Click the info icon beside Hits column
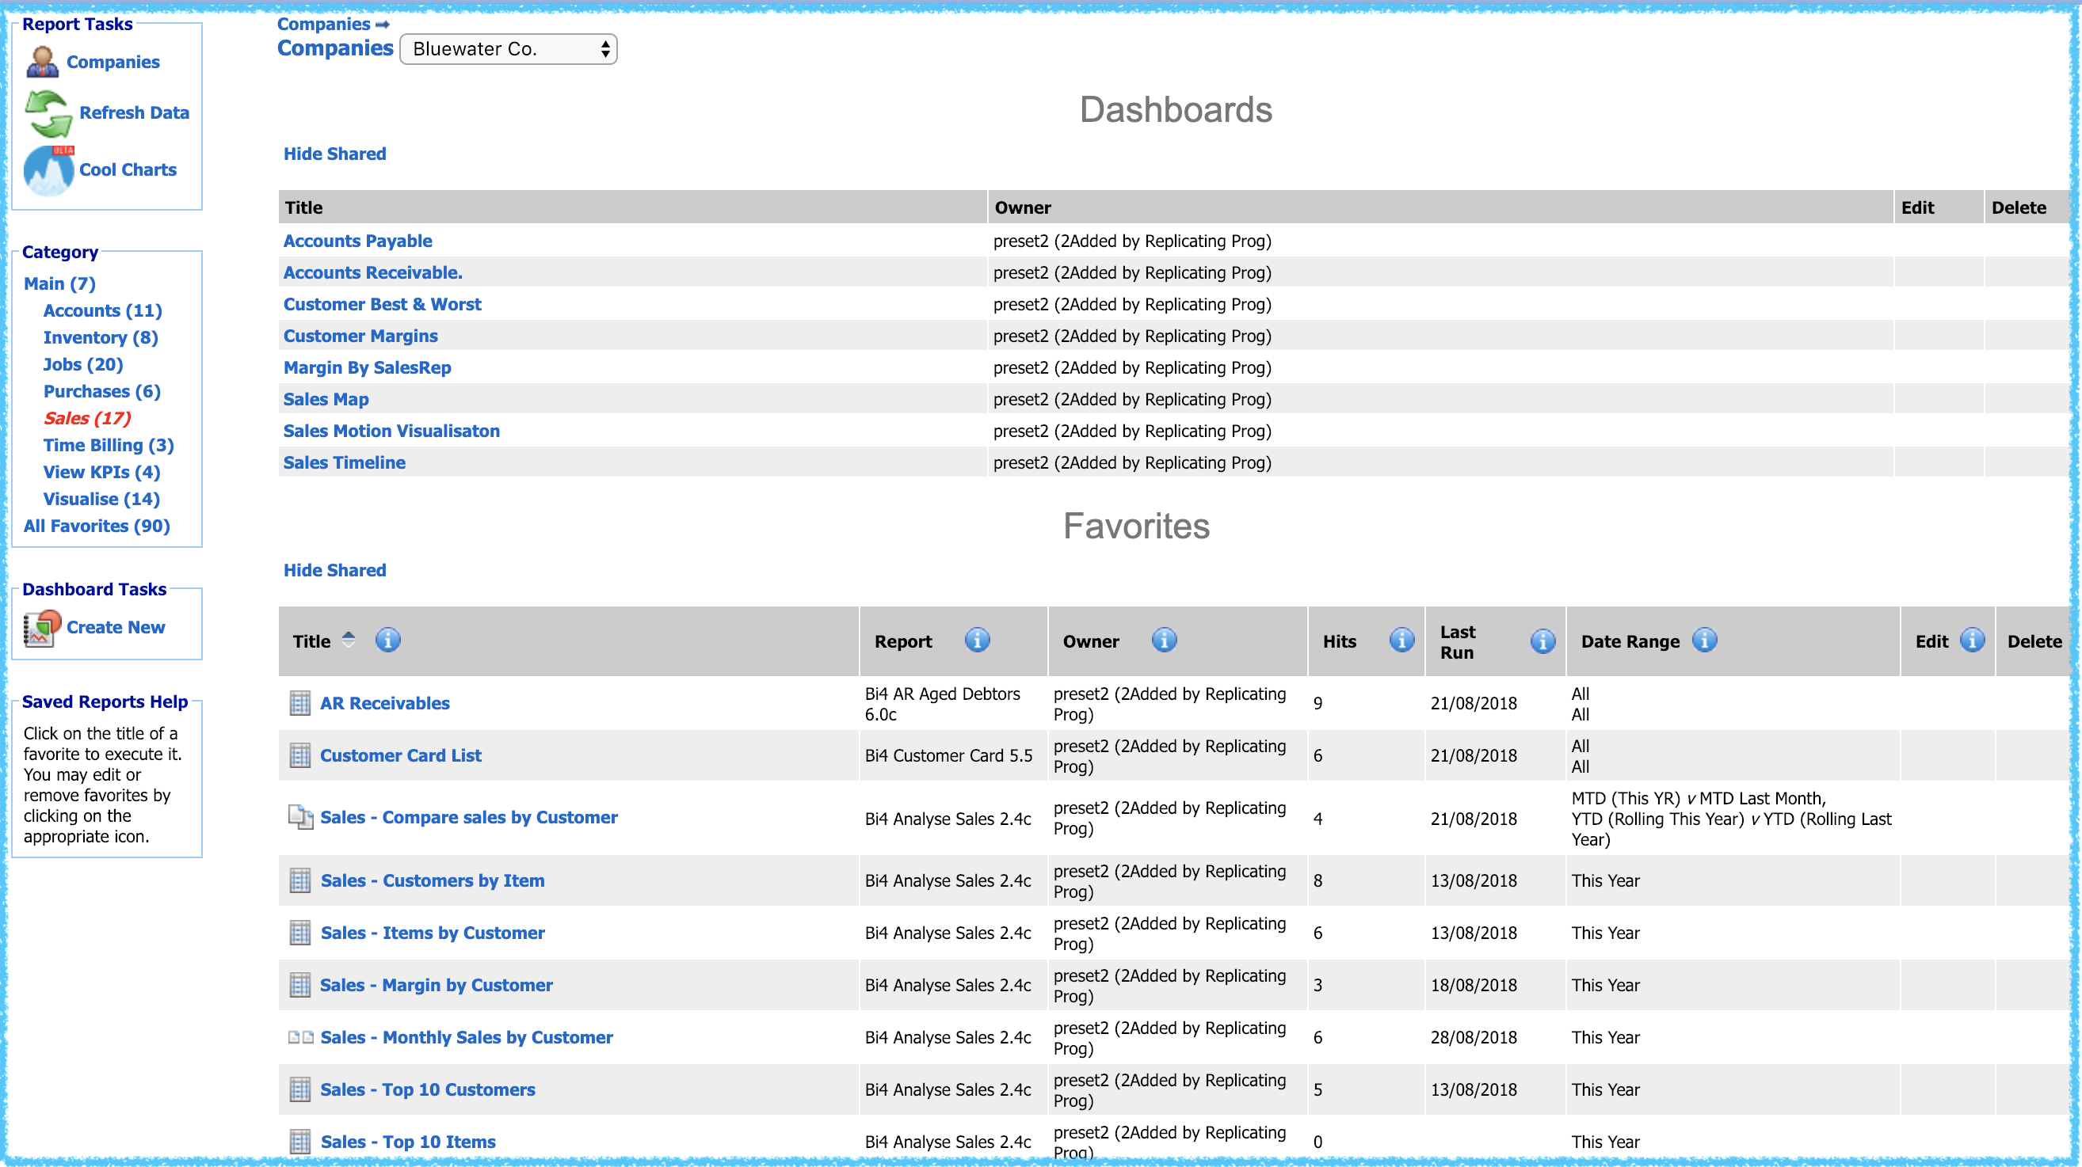The image size is (2082, 1167). pos(1401,641)
